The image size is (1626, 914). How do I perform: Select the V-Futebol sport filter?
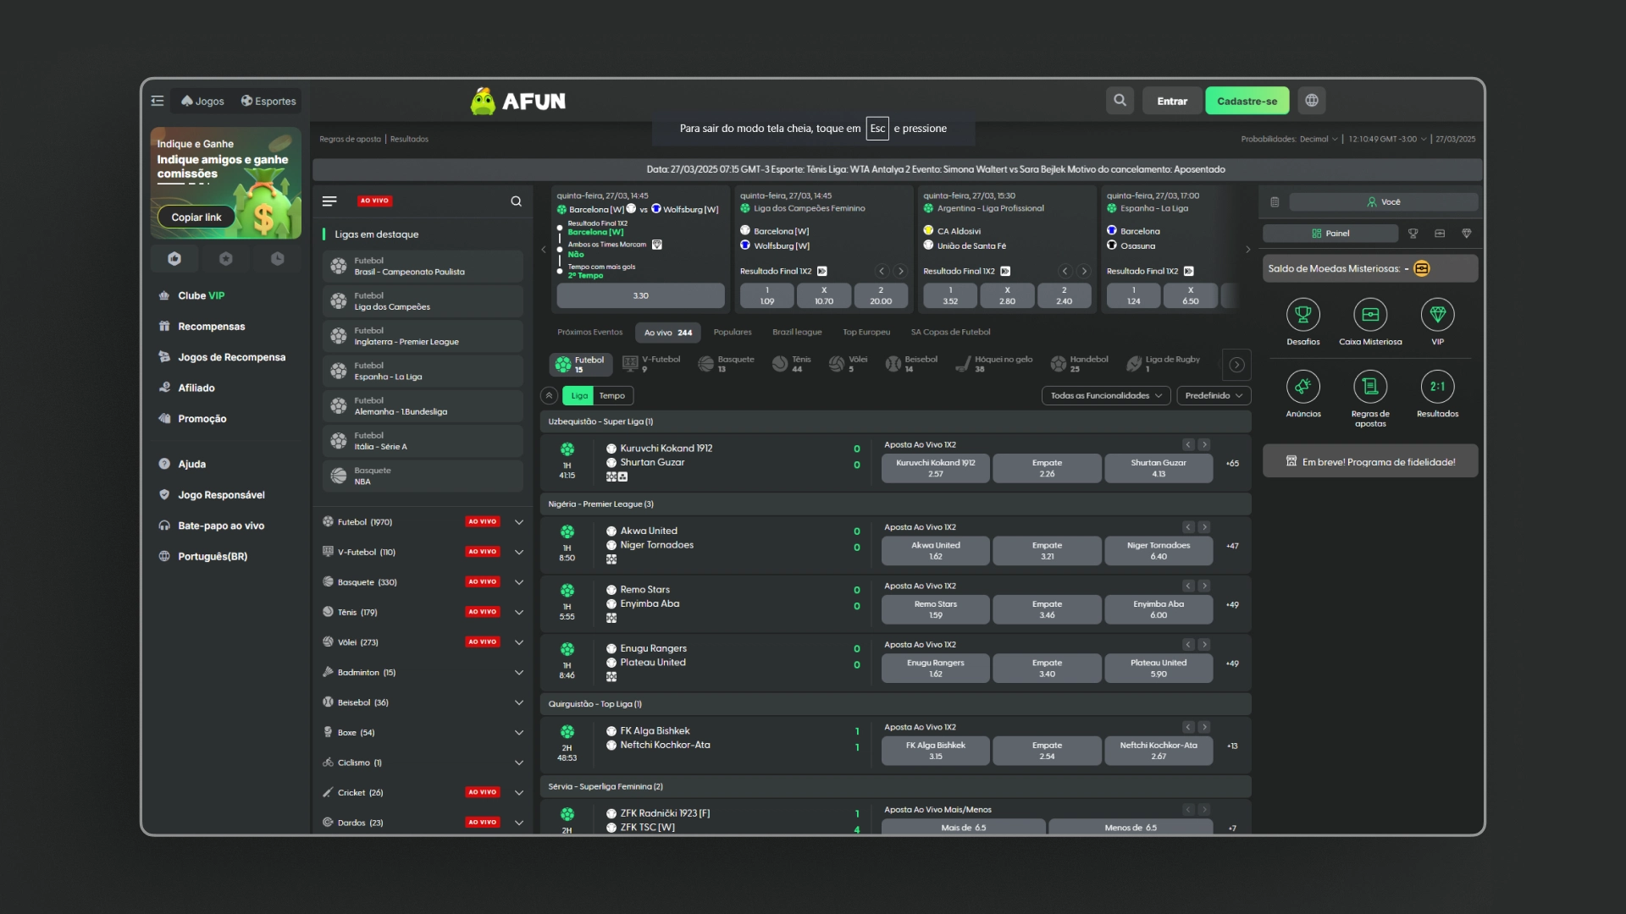(x=651, y=364)
